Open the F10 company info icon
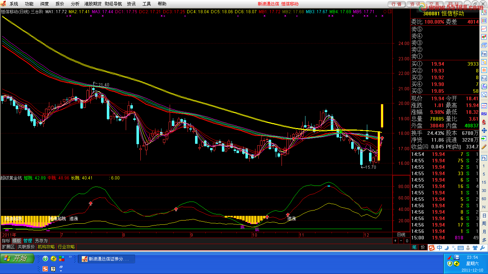 (484, 54)
